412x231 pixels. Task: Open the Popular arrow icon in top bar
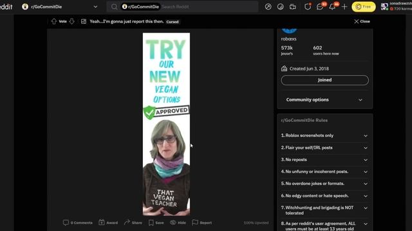(x=268, y=7)
